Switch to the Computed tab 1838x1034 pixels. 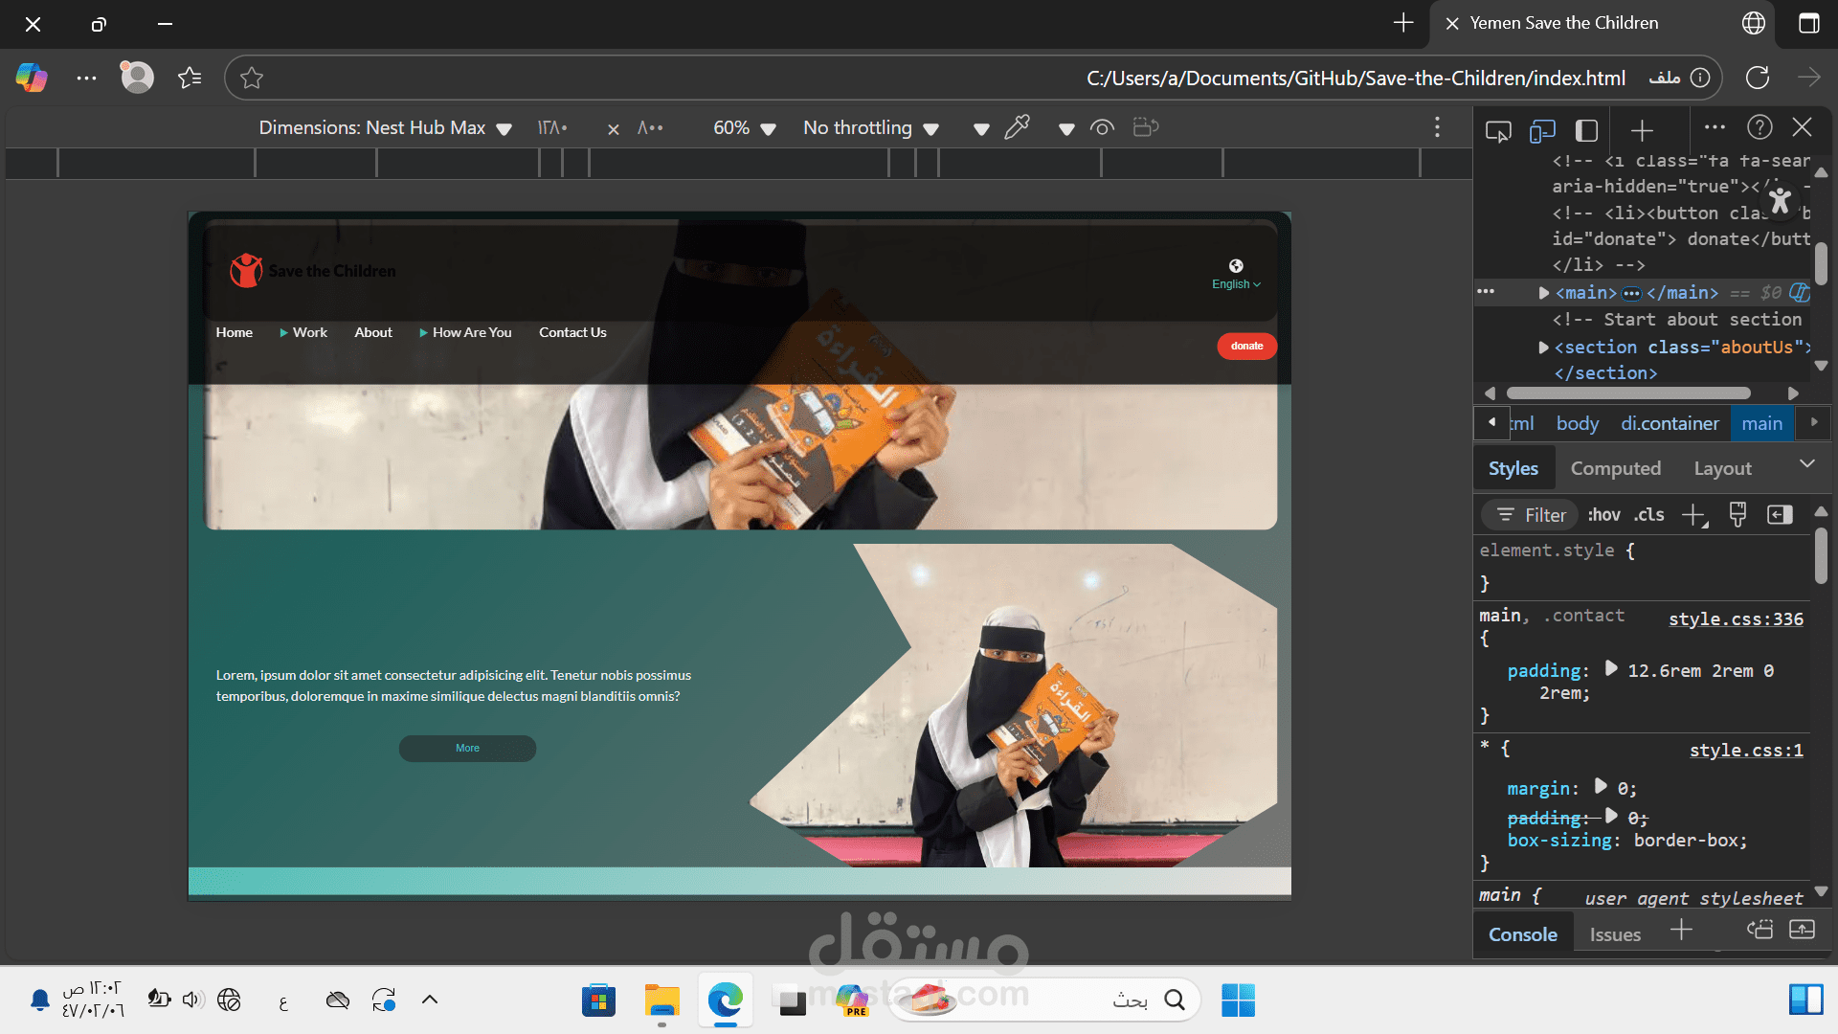click(x=1615, y=468)
